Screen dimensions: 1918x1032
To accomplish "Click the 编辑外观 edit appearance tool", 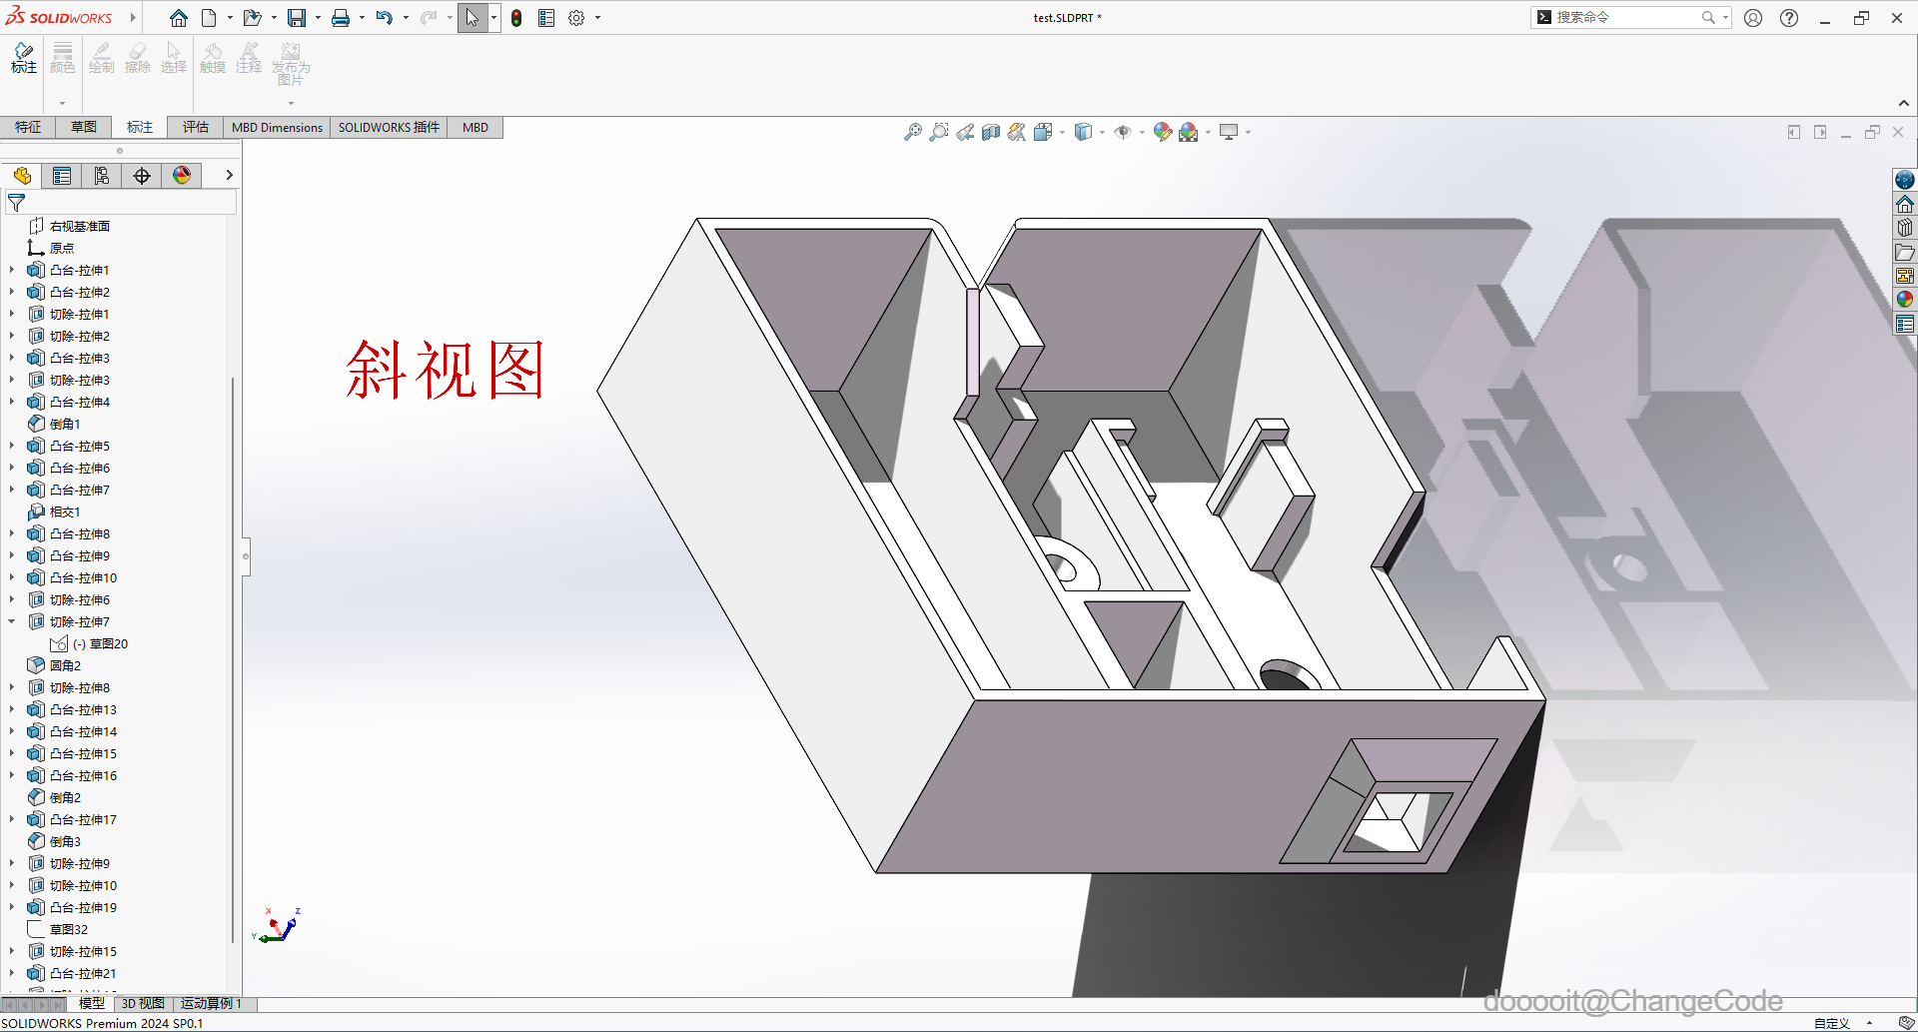I will pyautogui.click(x=1162, y=131).
